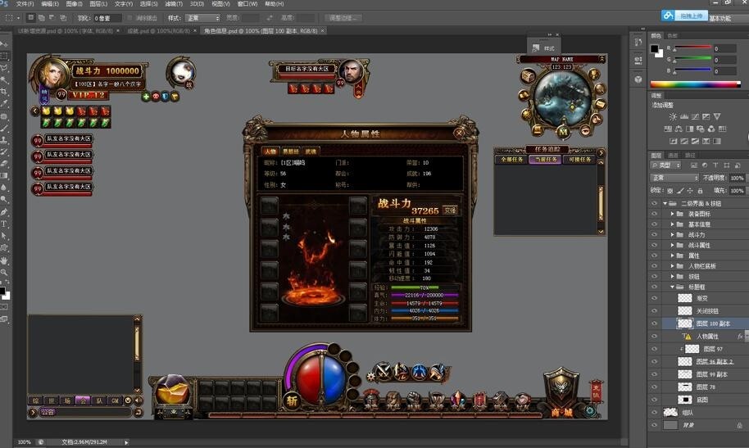Hide the 背景 layer
This screenshot has width=749, height=448.
[655, 425]
